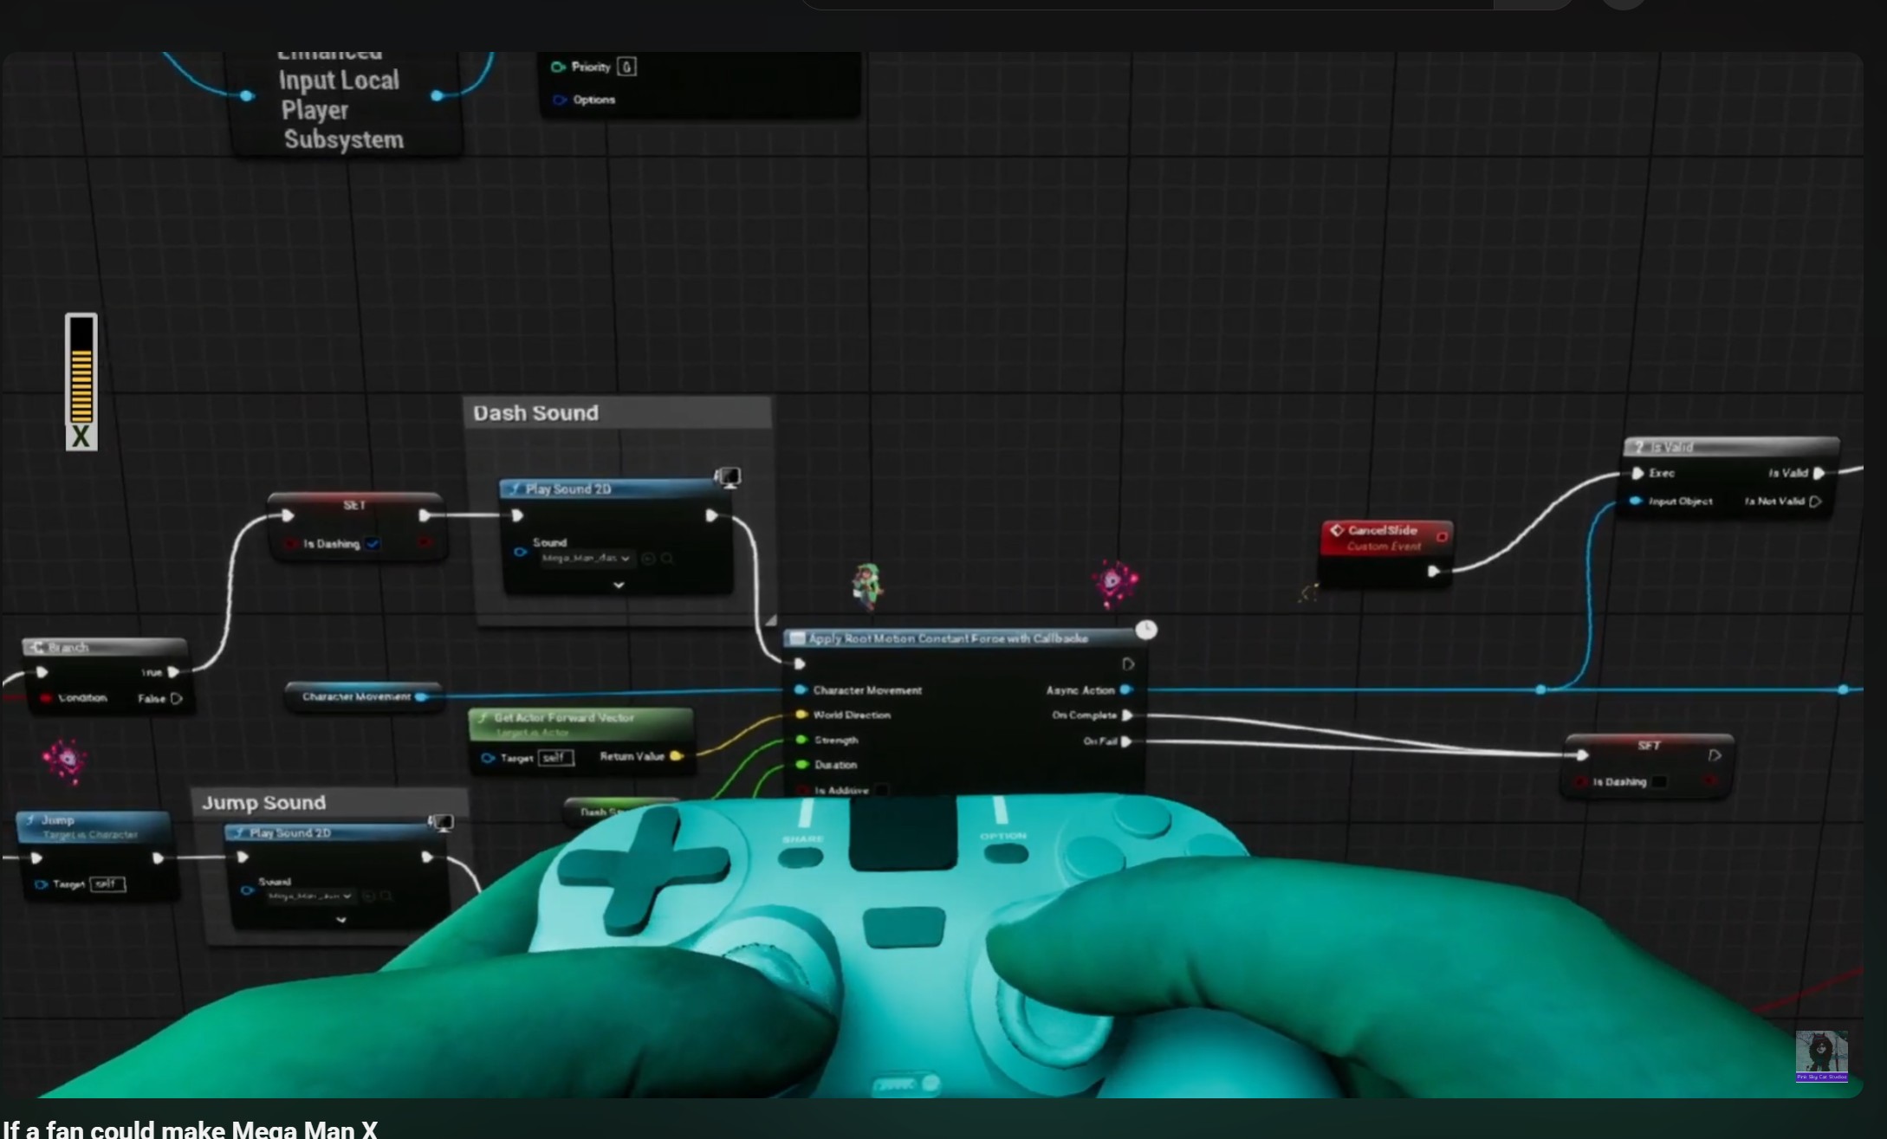Click the channel avatar watermark thumbnail
Image resolution: width=1887 pixels, height=1139 pixels.
1821,1056
